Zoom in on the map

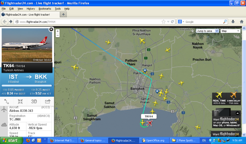click(x=58, y=31)
